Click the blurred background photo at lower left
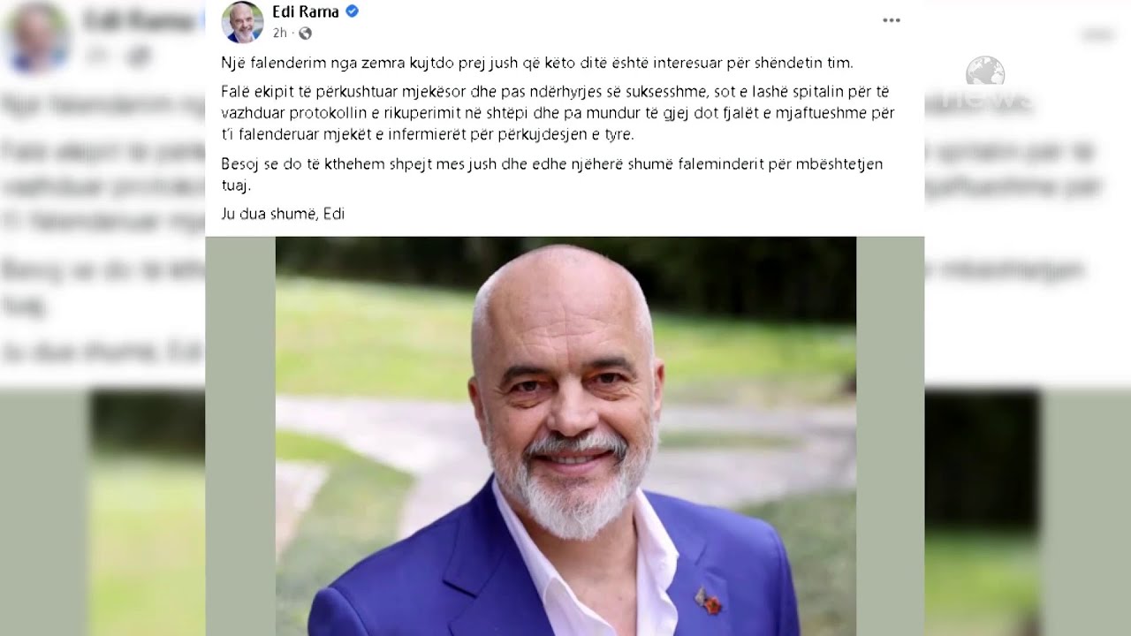 (x=147, y=512)
